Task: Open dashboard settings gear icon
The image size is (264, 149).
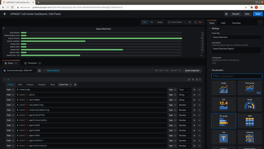Action: (226, 14)
